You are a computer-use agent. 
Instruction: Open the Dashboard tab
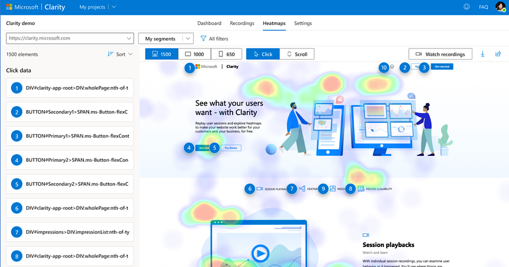click(209, 23)
